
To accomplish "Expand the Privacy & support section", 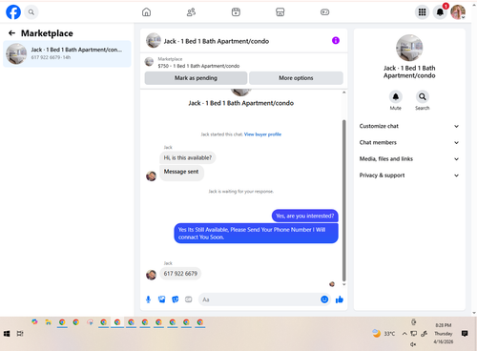I will pos(409,175).
